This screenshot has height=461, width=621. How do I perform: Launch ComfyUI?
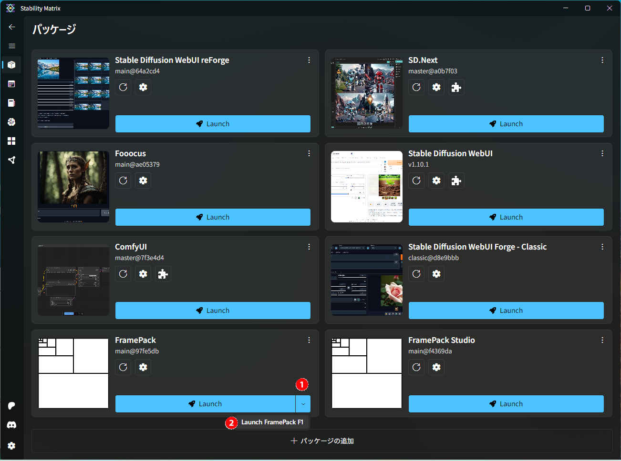coord(213,311)
